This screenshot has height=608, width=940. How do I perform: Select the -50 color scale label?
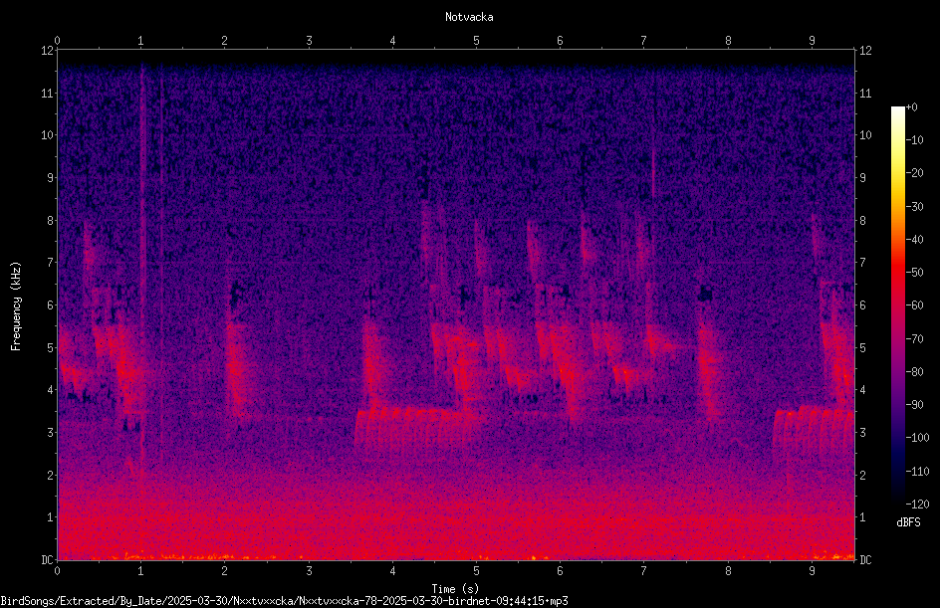pos(915,273)
